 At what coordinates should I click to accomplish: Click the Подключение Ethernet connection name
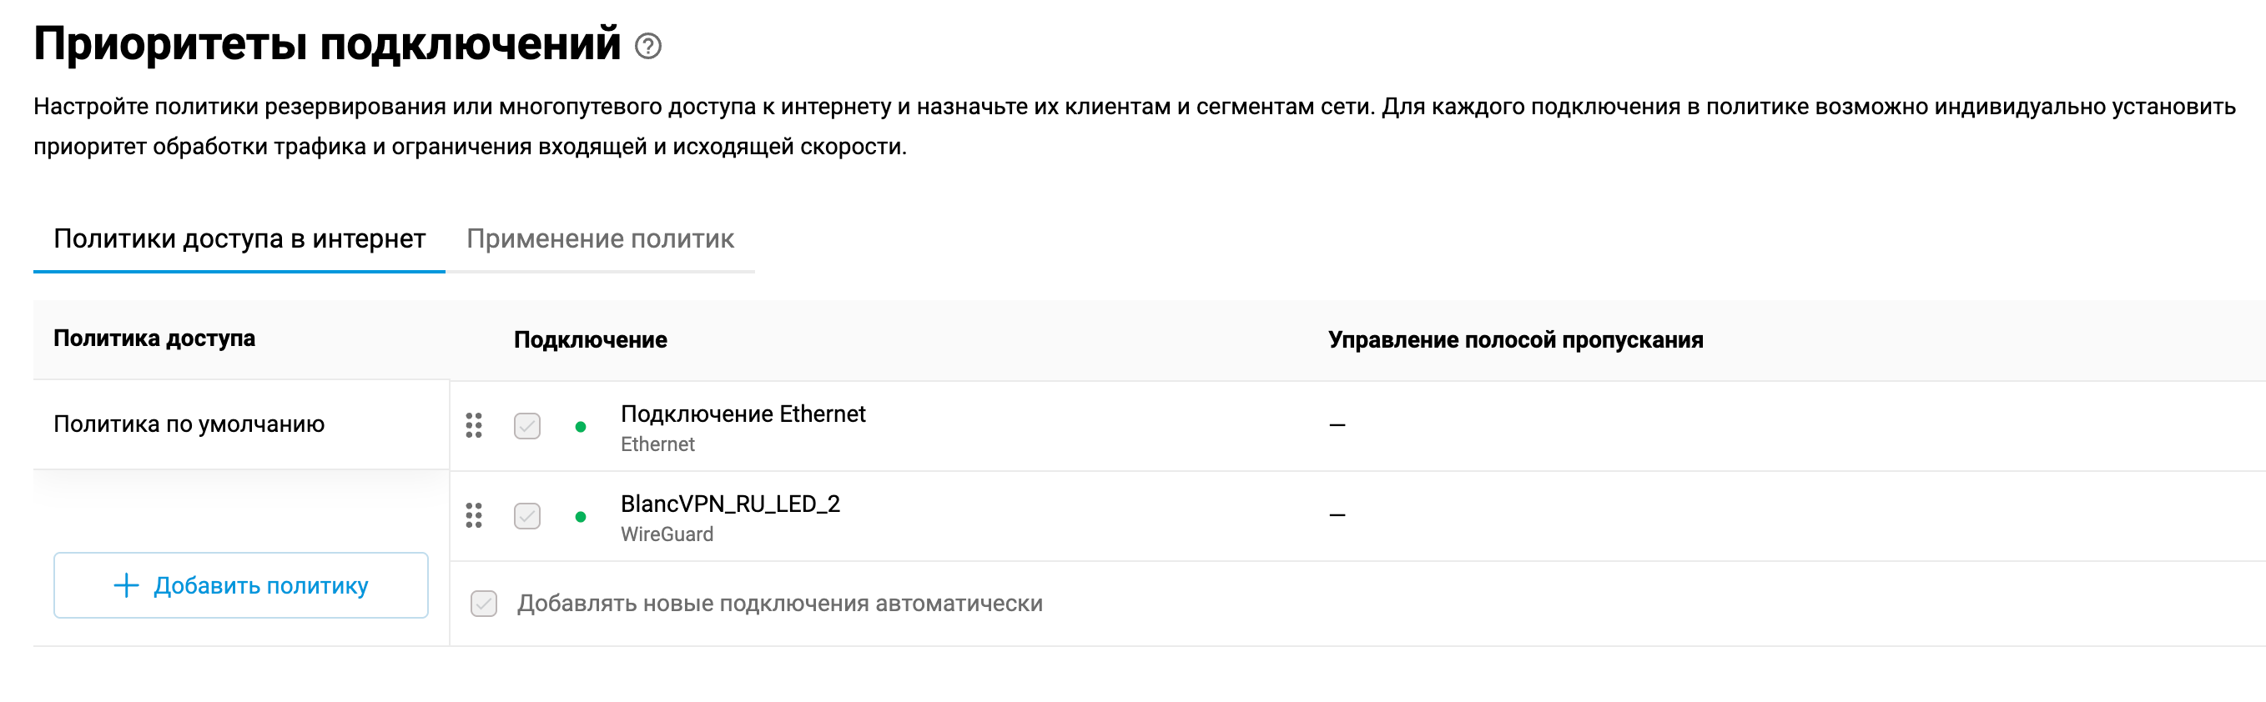click(x=743, y=414)
